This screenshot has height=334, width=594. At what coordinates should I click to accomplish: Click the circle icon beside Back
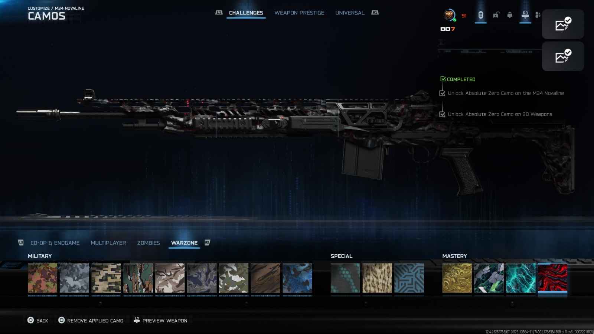coord(30,320)
